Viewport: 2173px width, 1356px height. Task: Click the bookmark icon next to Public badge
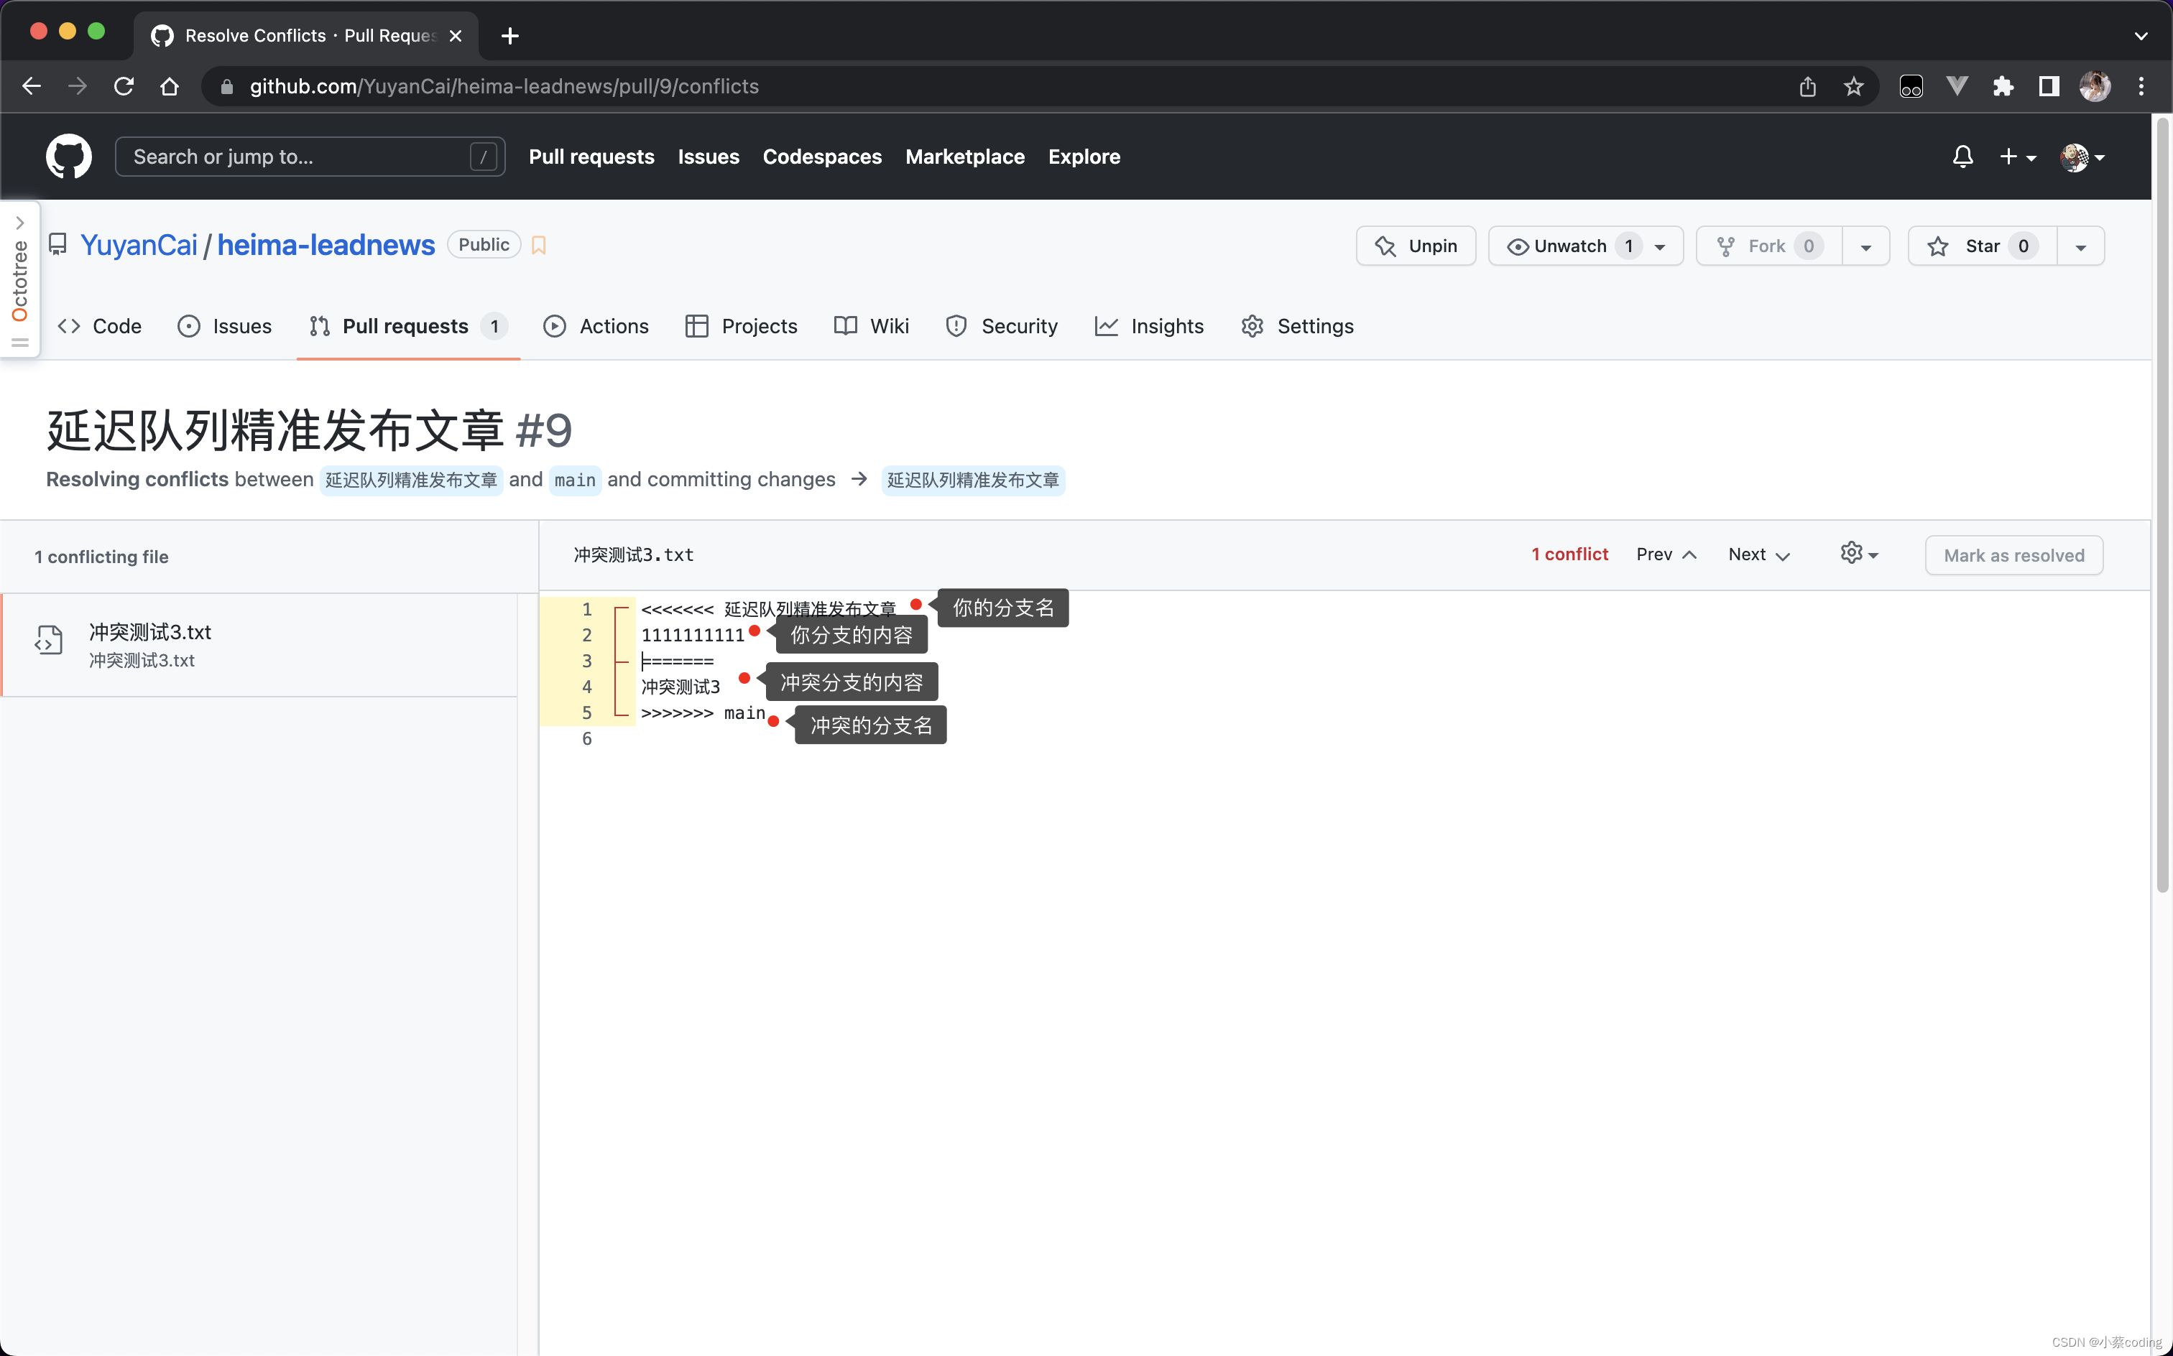tap(538, 244)
